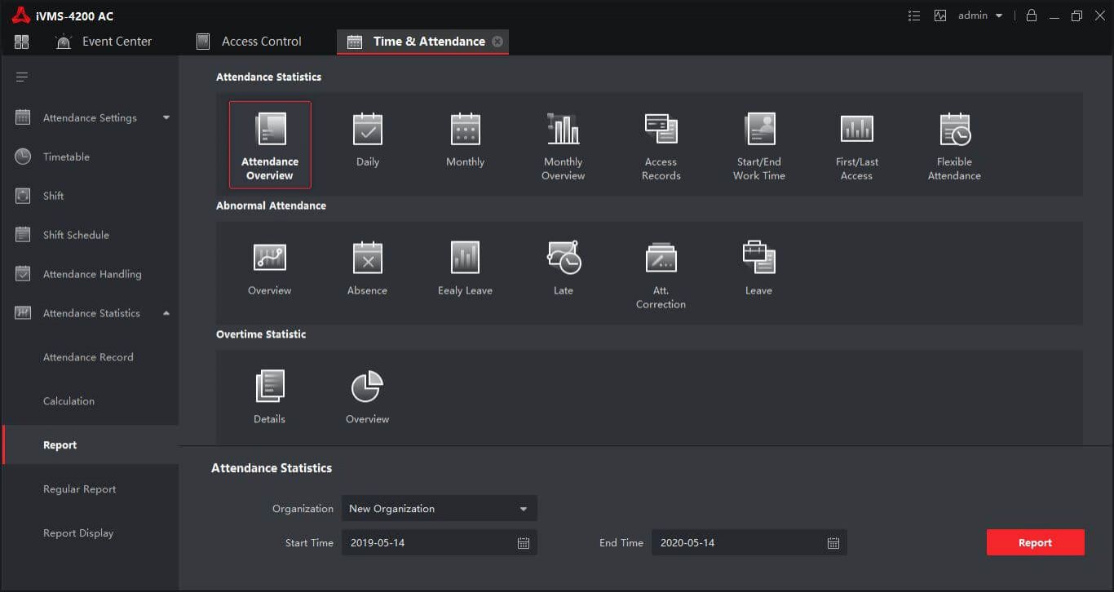Choose the Monthly attendance report icon
Viewport: 1114px width, 592px height.
[x=466, y=130]
